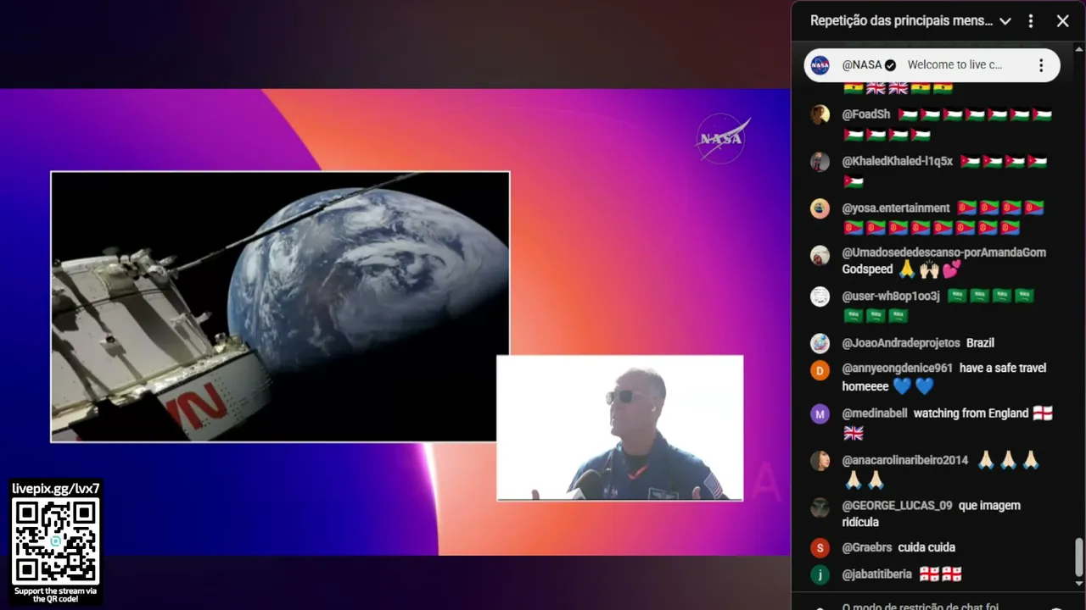
Task: Click the astronaut picture-in-picture video frame
Action: click(619, 428)
